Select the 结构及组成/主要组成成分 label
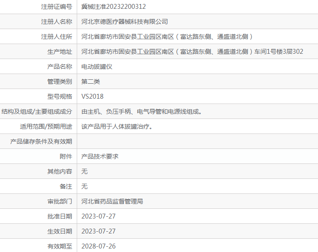 click(37, 111)
